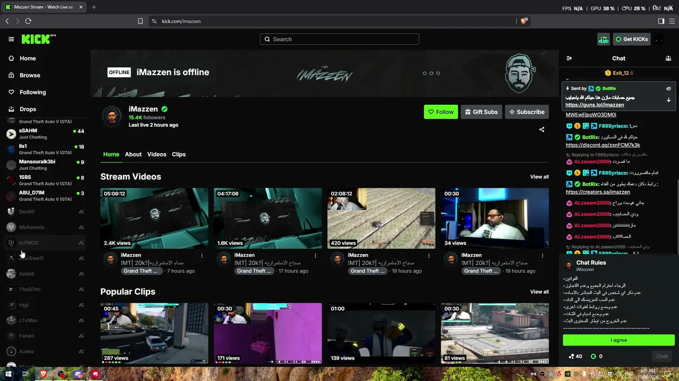Play the 139 views popular clip
The height and width of the screenshot is (381, 679).
tap(381, 333)
